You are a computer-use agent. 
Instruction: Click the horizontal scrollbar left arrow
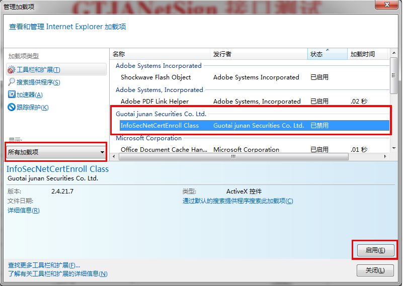click(x=114, y=156)
